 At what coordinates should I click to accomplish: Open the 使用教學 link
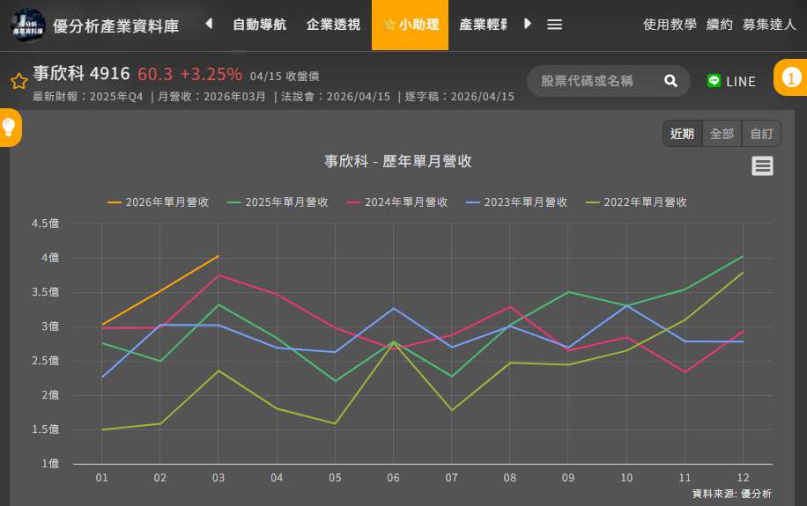click(670, 25)
